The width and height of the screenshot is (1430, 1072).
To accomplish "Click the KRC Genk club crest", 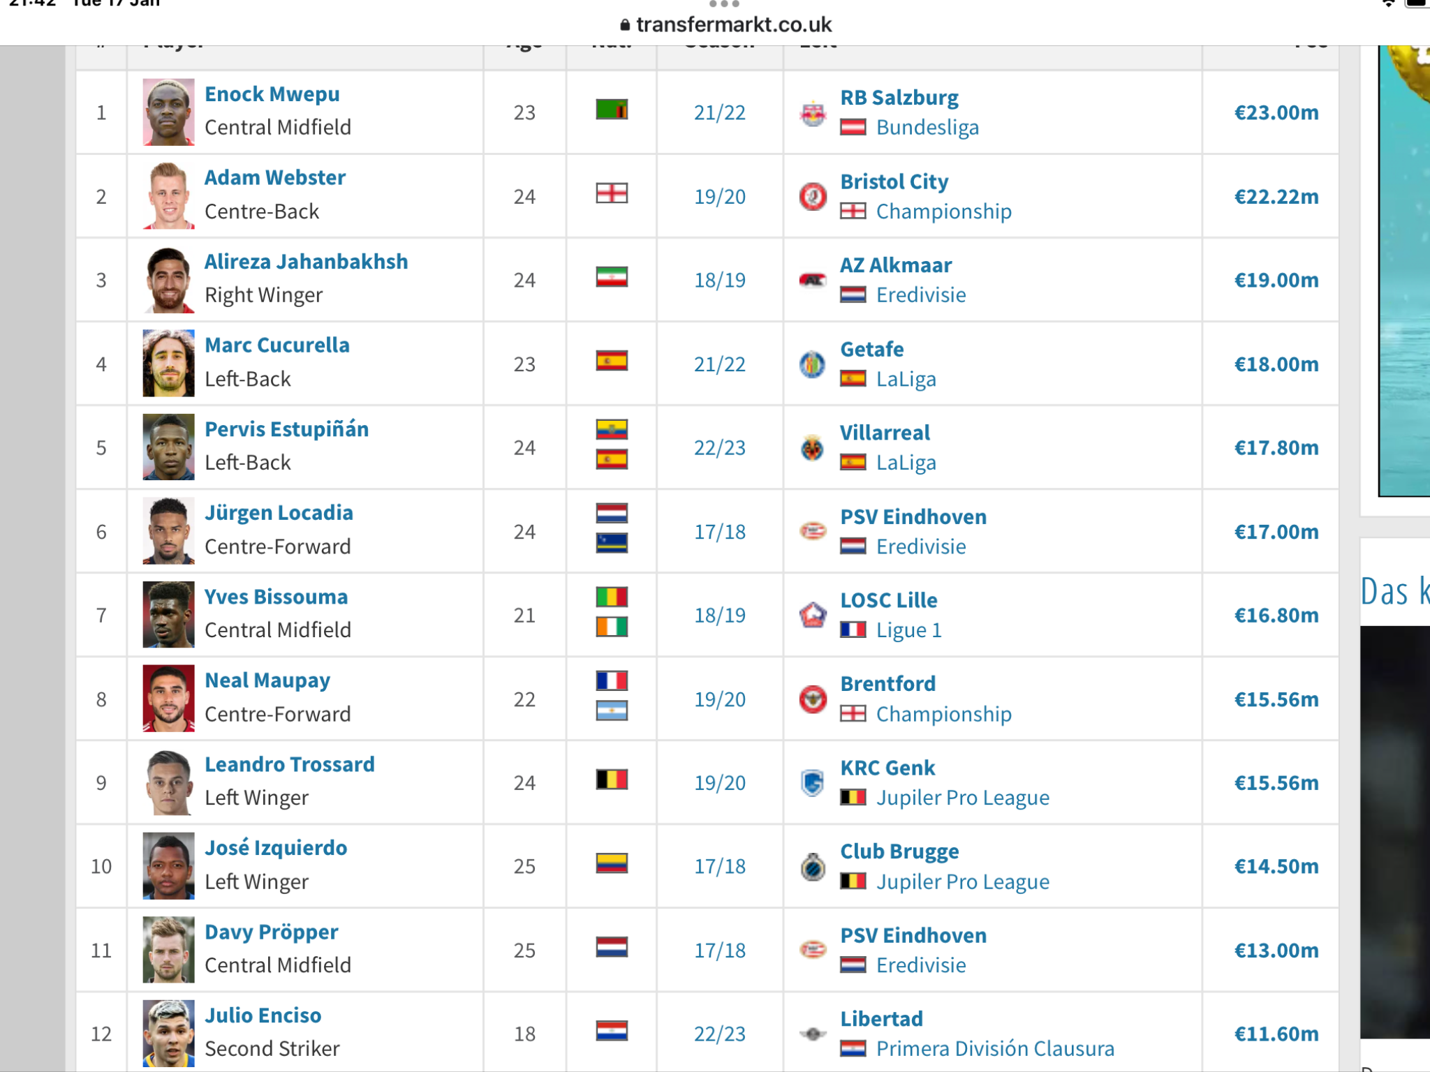I will 813,782.
